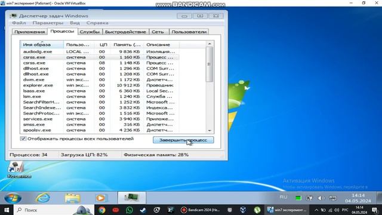Sort by Описание column header
The height and width of the screenshot is (215, 382).
coord(162,45)
